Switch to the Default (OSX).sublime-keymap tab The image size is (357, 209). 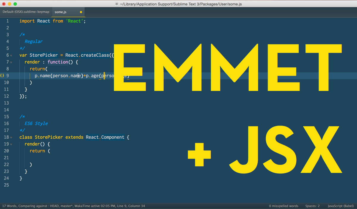click(x=26, y=12)
